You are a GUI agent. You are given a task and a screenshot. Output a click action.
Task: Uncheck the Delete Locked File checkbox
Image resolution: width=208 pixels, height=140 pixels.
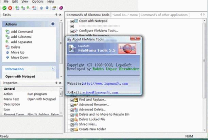click(x=72, y=120)
